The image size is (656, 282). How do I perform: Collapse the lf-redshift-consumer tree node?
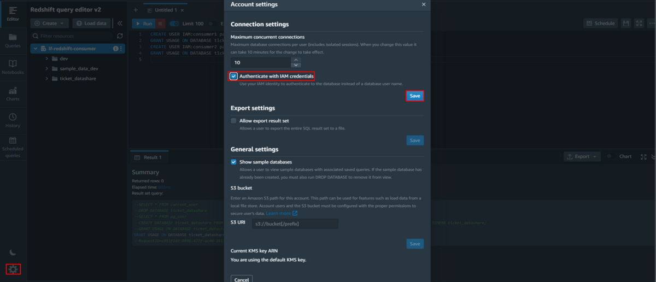[36, 49]
